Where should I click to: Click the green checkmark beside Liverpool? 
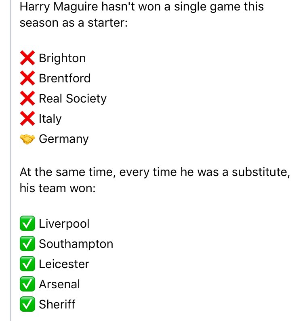(27, 223)
